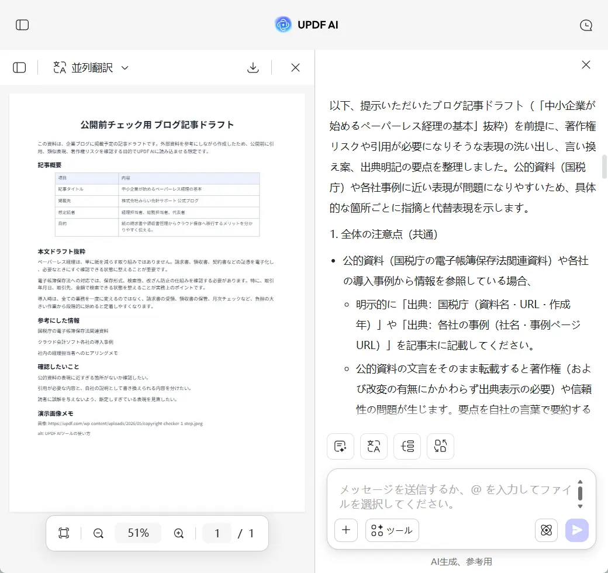
Task: Add an attachment with plus button
Action: click(346, 530)
